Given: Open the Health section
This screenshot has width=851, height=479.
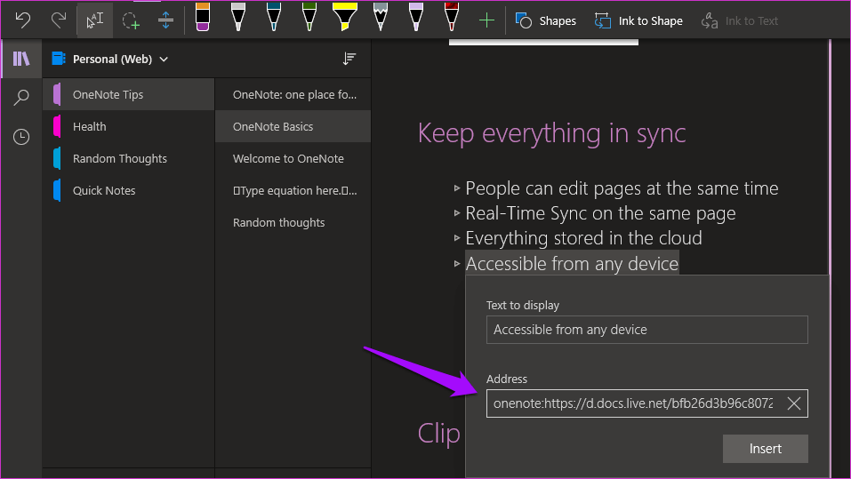Looking at the screenshot, I should click(x=129, y=126).
